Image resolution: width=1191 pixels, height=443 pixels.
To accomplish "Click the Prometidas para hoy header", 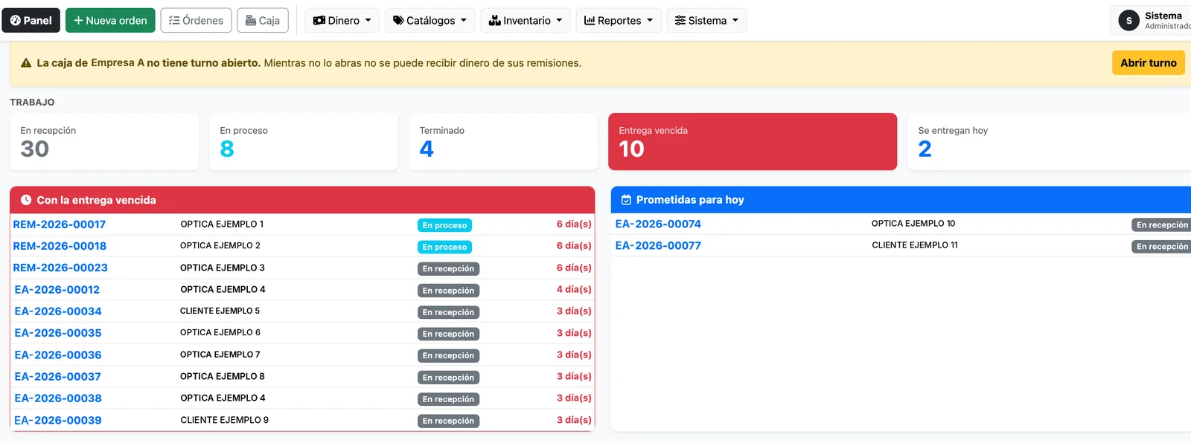I will coord(901,200).
